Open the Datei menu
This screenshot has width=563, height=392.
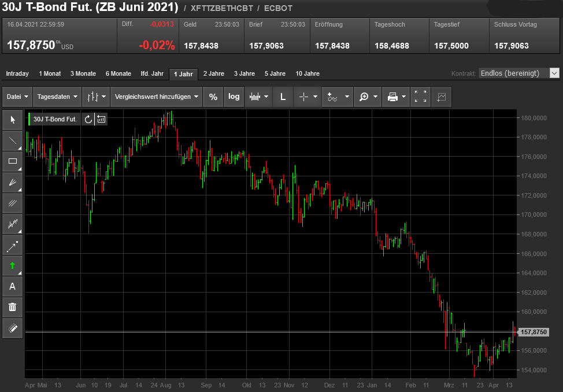click(x=17, y=97)
